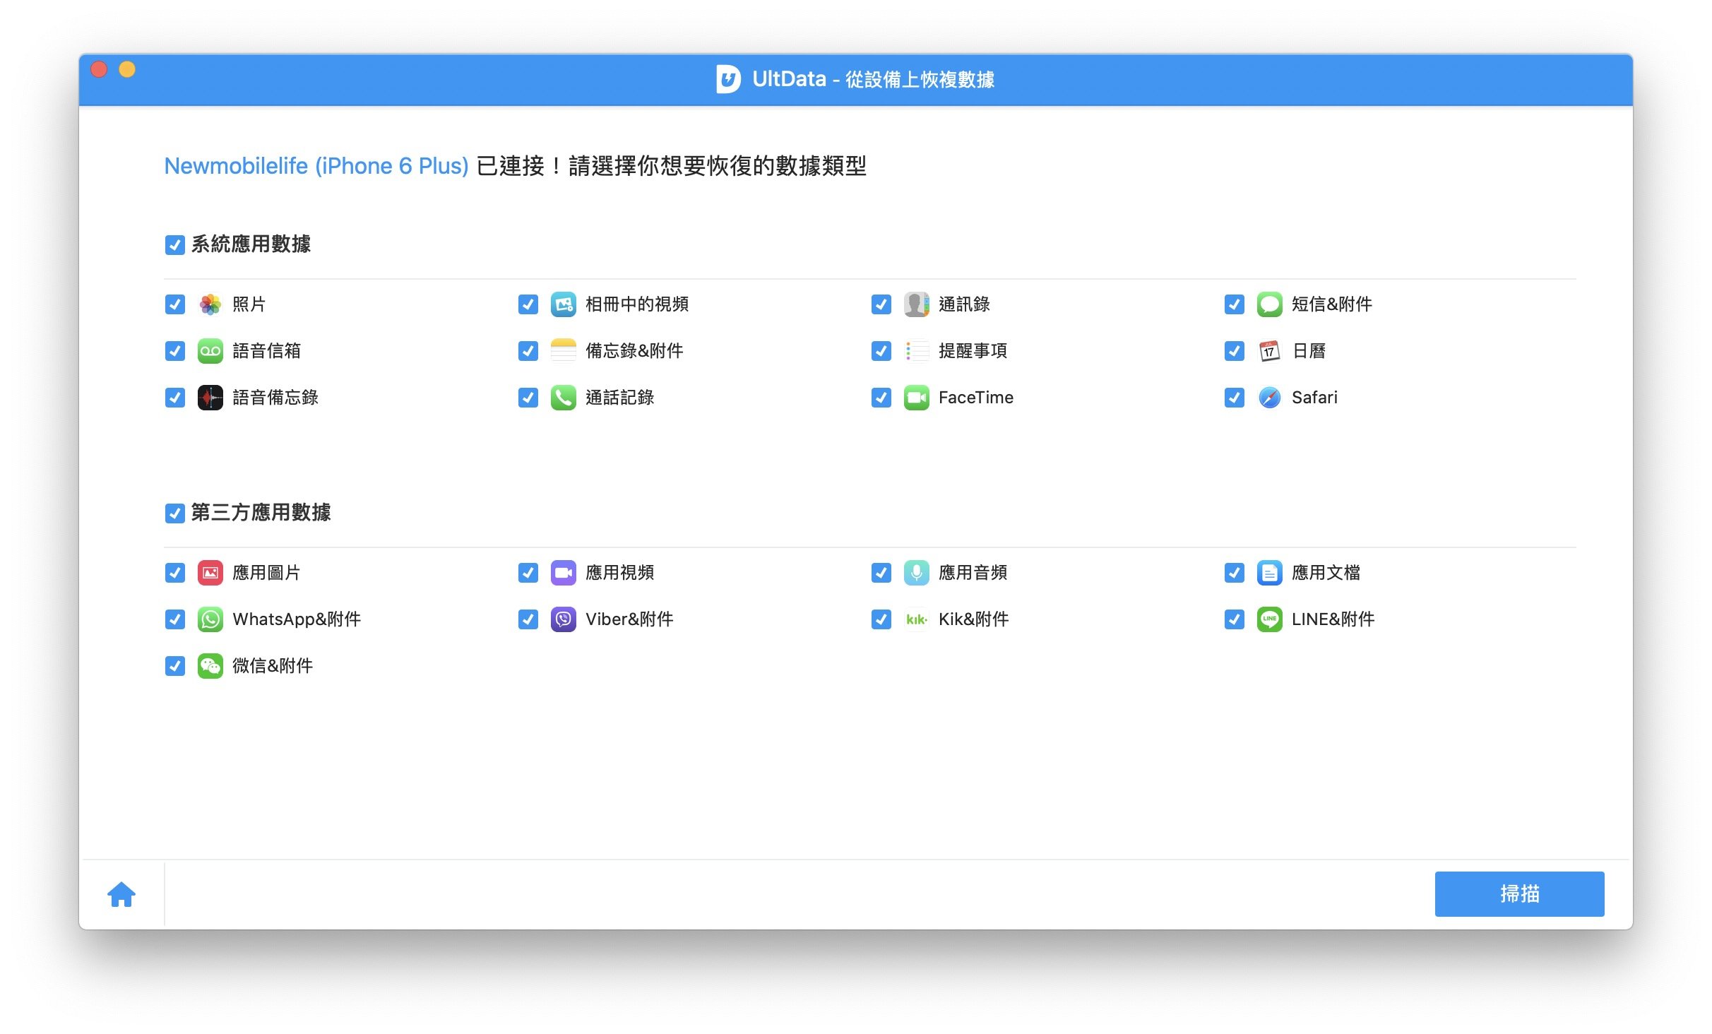Click the WeChat (微信) icon

[210, 666]
